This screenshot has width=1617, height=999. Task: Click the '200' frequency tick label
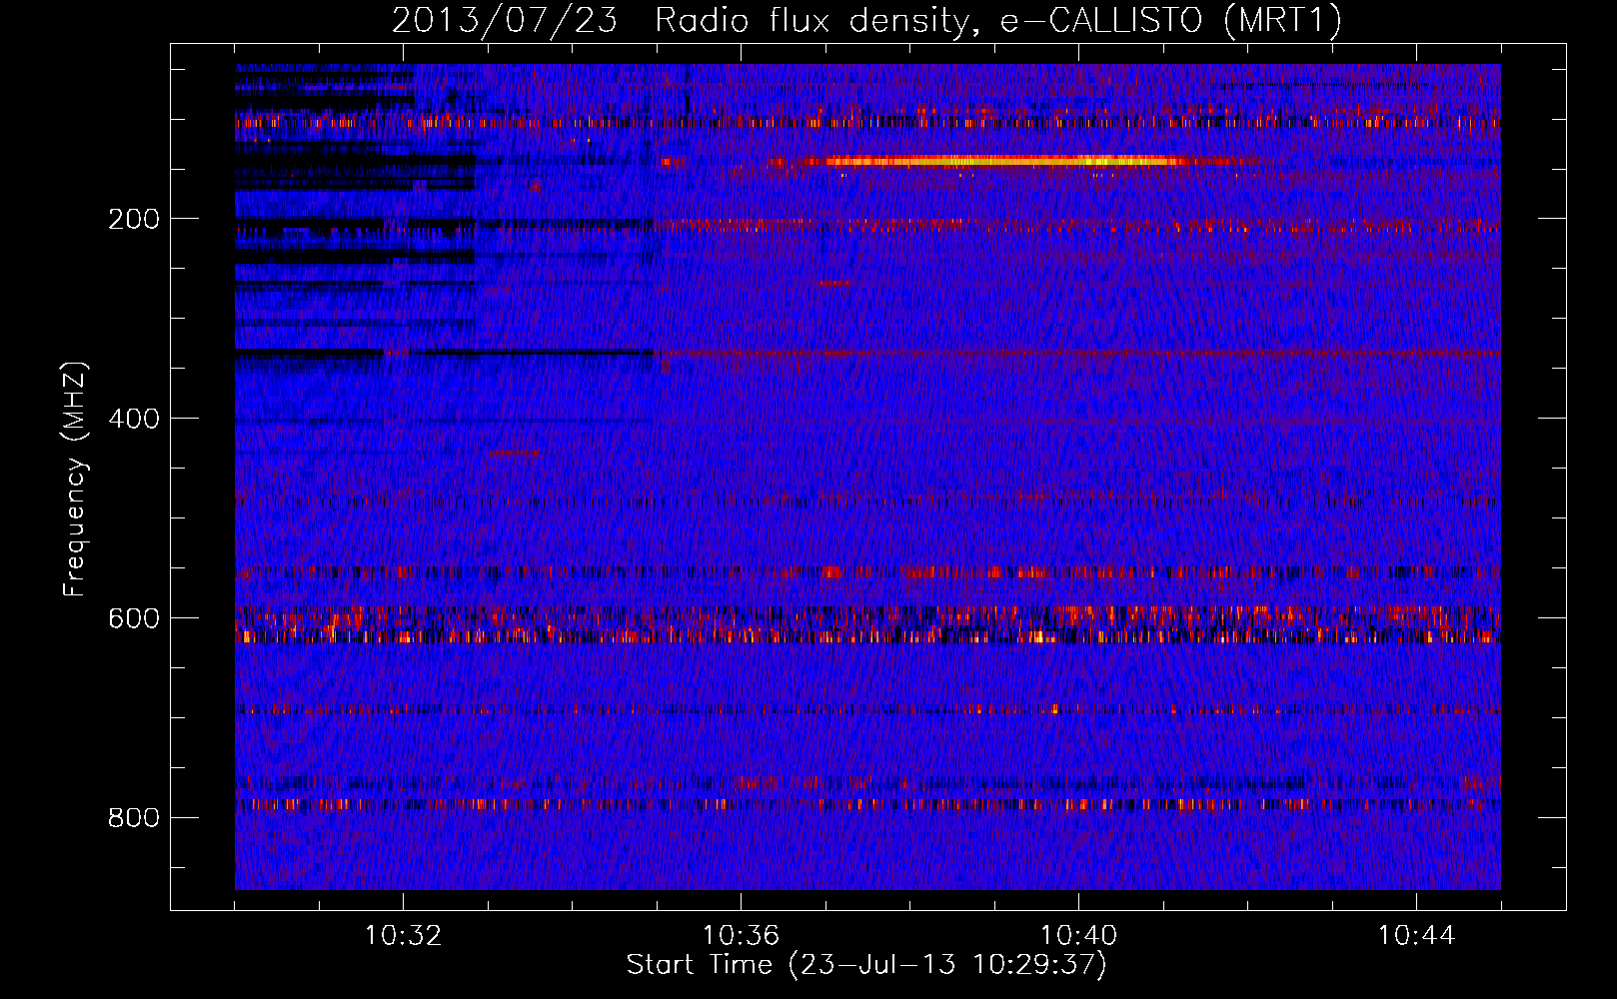(x=134, y=219)
